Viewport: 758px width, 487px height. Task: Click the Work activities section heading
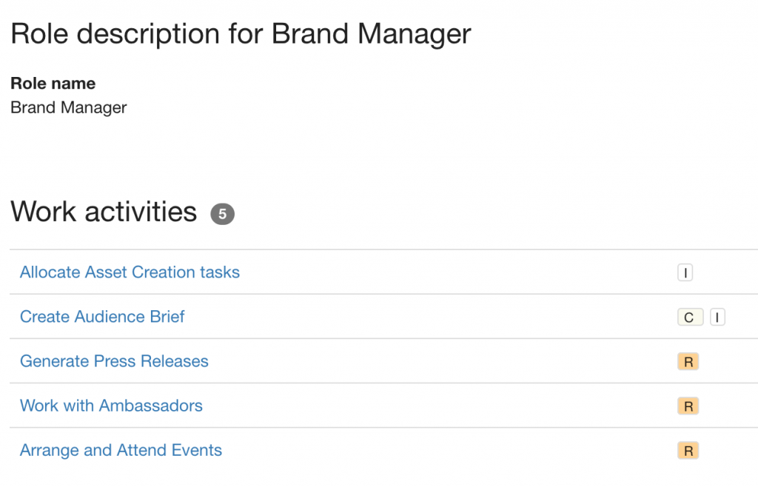[104, 212]
